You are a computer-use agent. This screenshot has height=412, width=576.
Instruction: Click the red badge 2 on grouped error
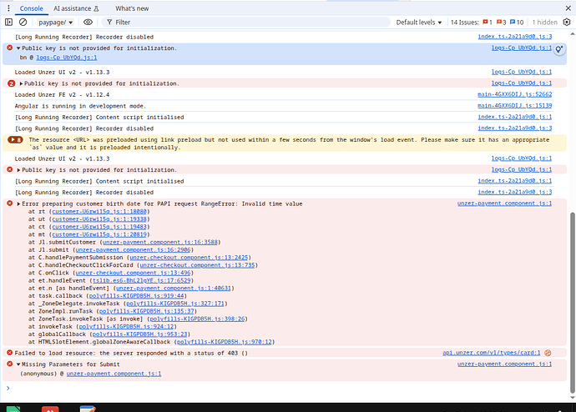point(12,83)
